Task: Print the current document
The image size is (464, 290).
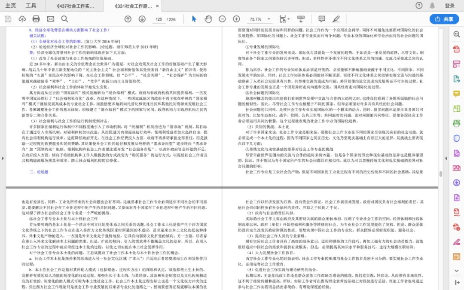Action: click(x=36, y=19)
